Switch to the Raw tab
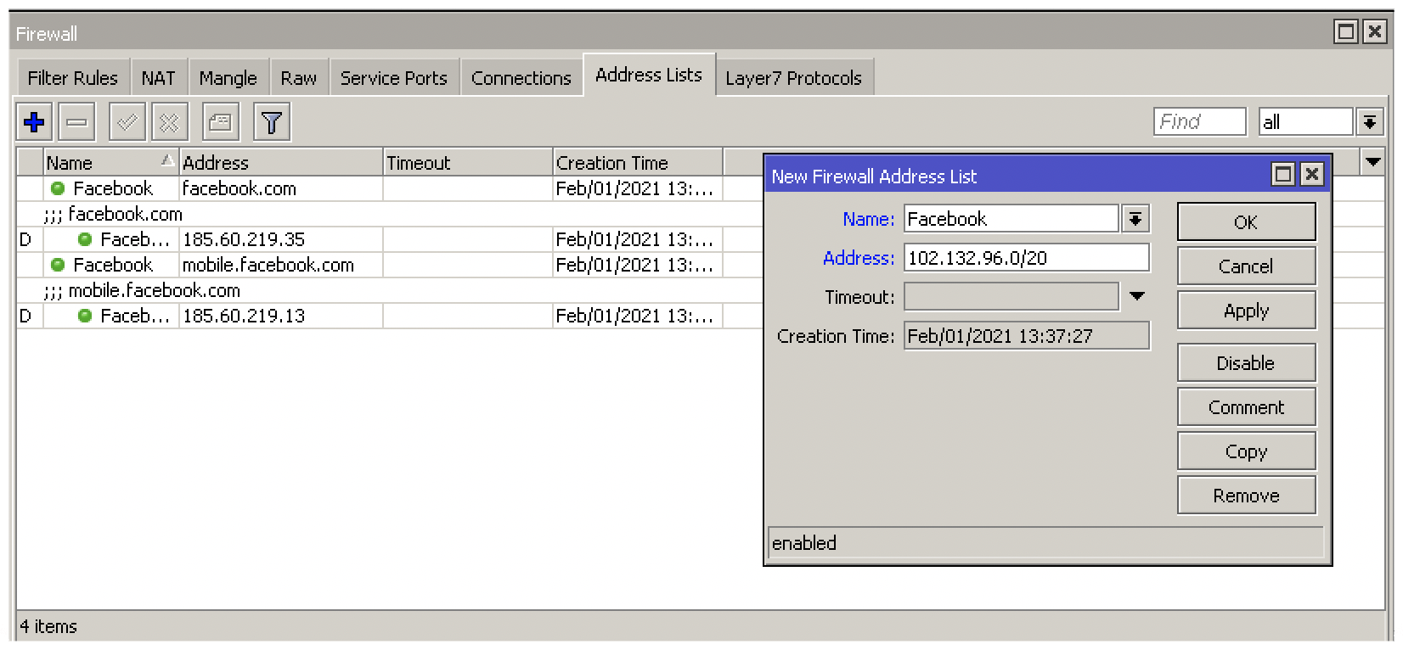The height and width of the screenshot is (650, 1403). tap(299, 78)
